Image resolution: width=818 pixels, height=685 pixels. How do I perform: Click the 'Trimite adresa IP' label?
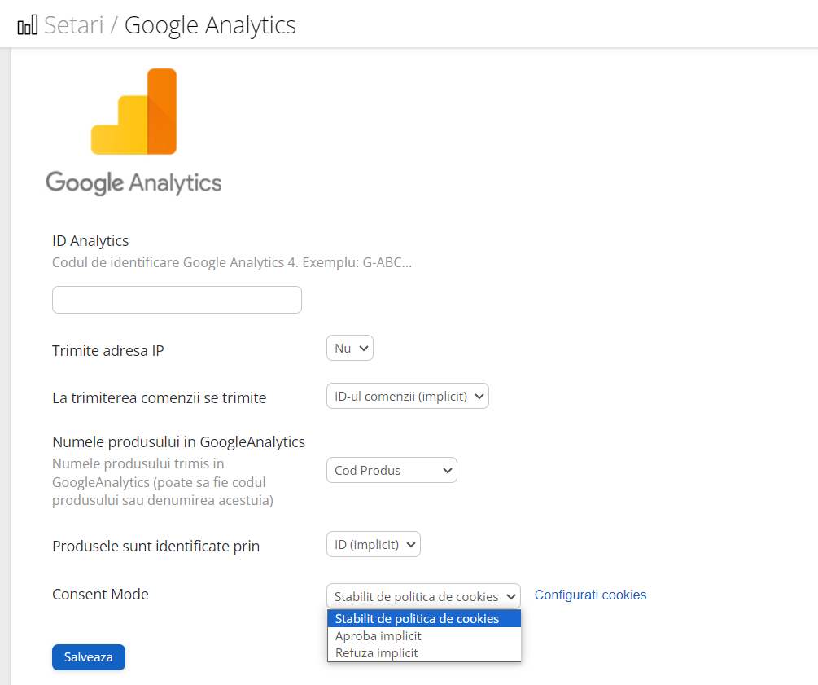pos(108,351)
